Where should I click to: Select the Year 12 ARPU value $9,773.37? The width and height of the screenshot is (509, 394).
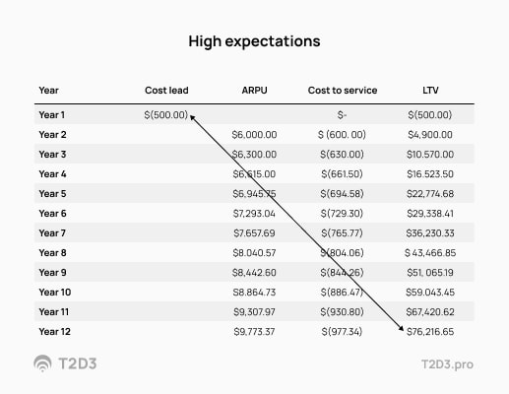click(x=254, y=332)
